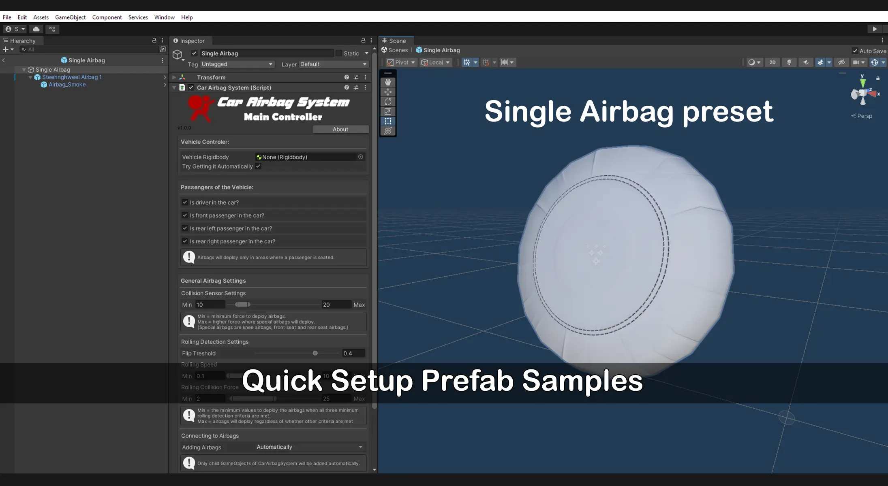Click the Scenes breadcrumb link
Screen dimensions: 888x486
pyautogui.click(x=398, y=50)
